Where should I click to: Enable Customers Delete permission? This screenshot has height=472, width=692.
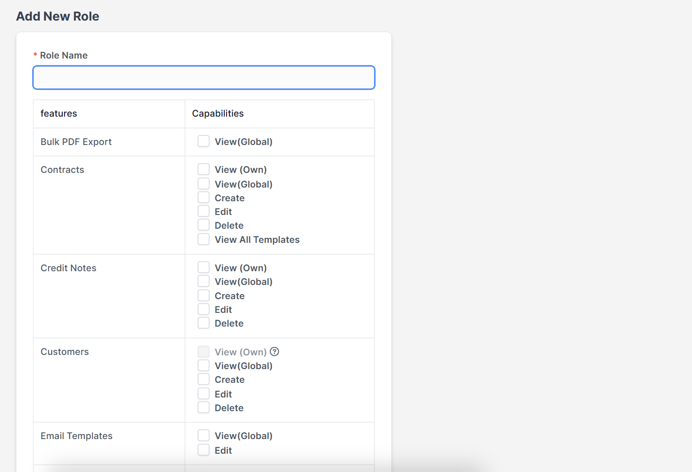204,407
